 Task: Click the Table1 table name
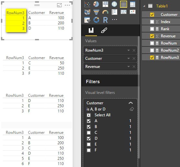click(162, 6)
